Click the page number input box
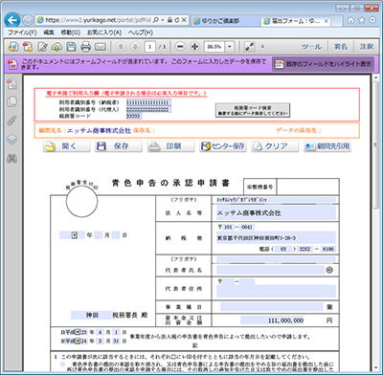This screenshot has width=383, height=375. point(149,47)
